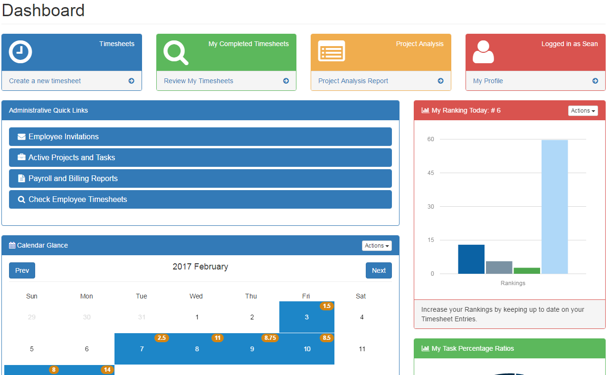
Task: Click envelope icon on Employee Invitations
Action: [21, 137]
